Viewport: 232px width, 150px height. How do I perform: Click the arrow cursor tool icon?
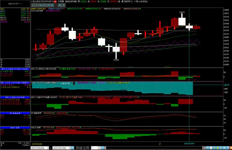coord(208,148)
